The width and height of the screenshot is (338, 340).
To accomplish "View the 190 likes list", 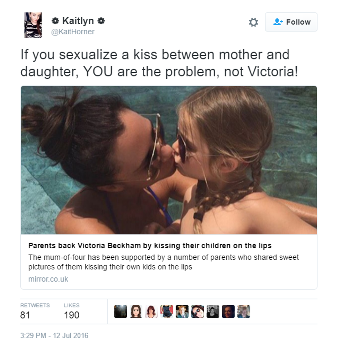I will 72,311.
